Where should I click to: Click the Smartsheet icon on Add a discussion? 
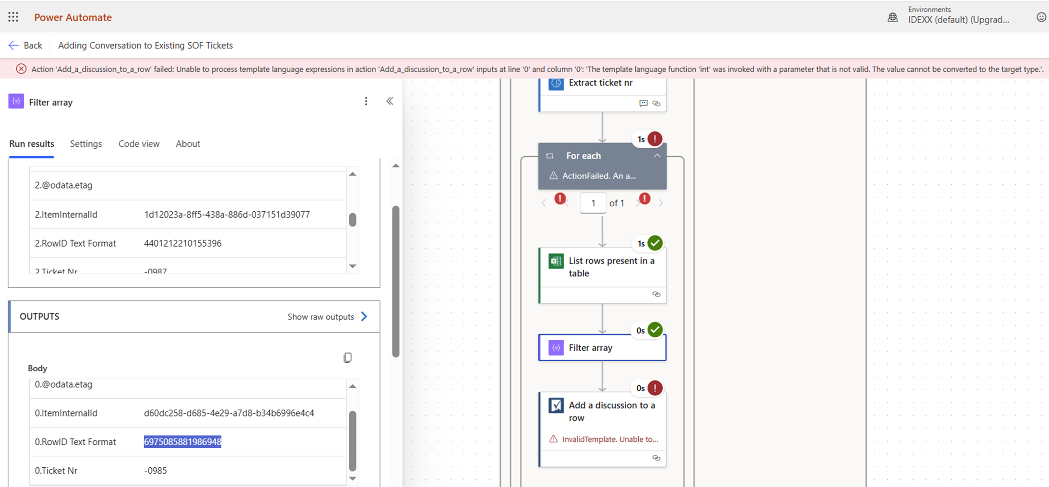coord(556,405)
